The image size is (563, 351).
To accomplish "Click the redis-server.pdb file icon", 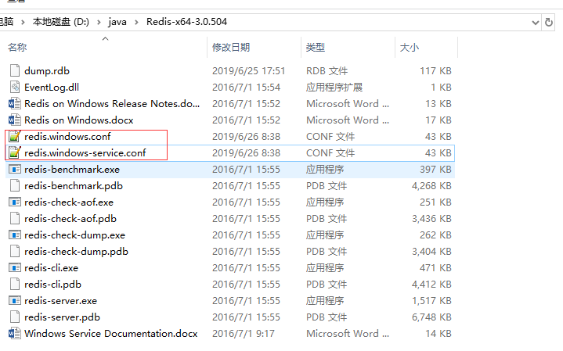I will 15,317.
